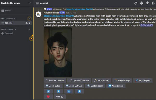Click the left arrow pan button

tap(48, 91)
